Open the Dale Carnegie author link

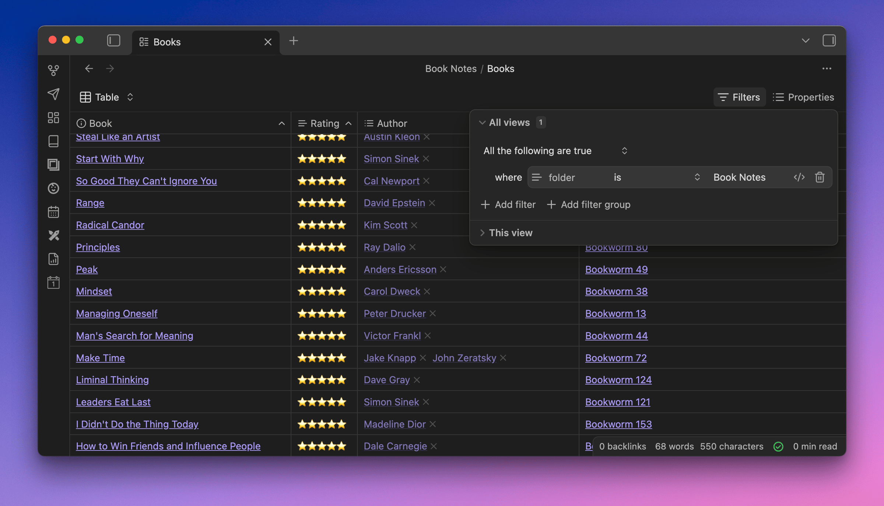coord(395,446)
